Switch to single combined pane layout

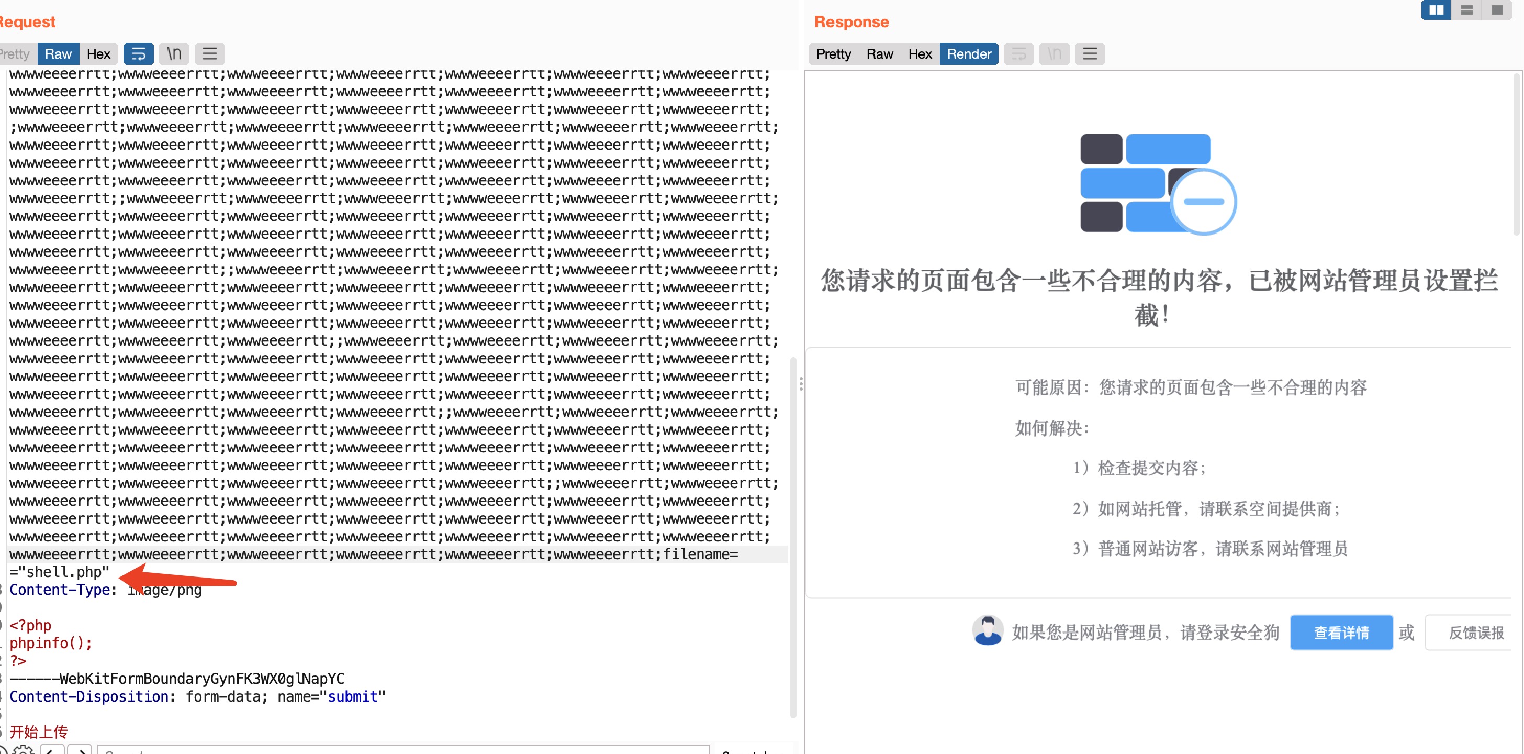tap(1497, 10)
